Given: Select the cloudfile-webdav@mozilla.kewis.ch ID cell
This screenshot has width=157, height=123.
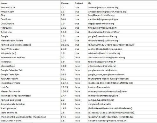Looking at the screenshot, I should pyautogui.click(x=123, y=121).
